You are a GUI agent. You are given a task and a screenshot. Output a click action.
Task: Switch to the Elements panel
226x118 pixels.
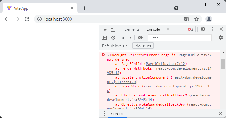(x=132, y=29)
